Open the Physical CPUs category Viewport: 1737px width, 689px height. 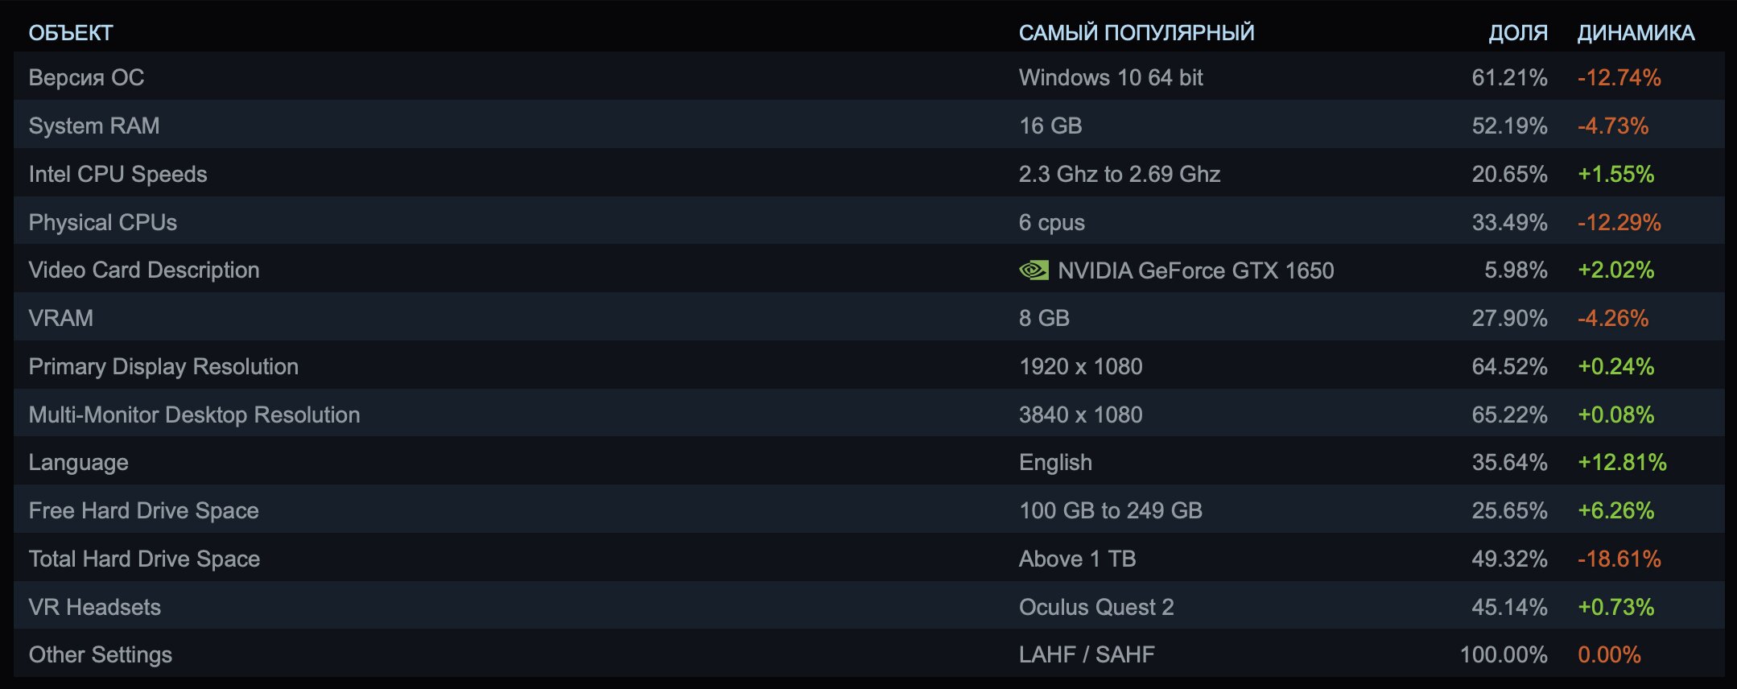[868, 222]
